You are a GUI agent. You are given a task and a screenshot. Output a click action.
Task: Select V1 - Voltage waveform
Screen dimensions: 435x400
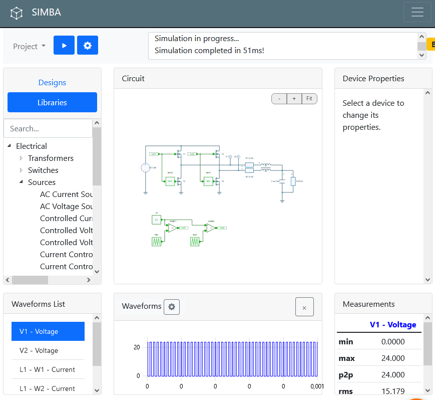[x=48, y=331]
